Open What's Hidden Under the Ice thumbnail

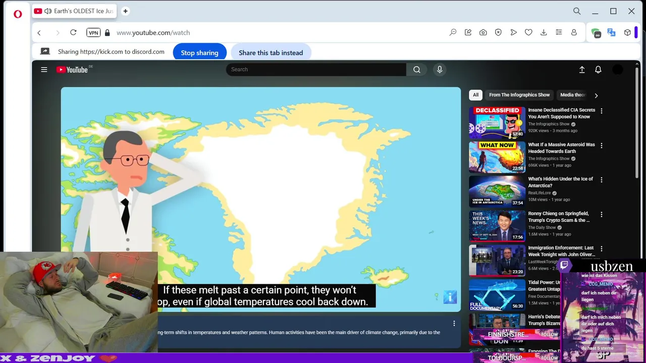click(497, 192)
